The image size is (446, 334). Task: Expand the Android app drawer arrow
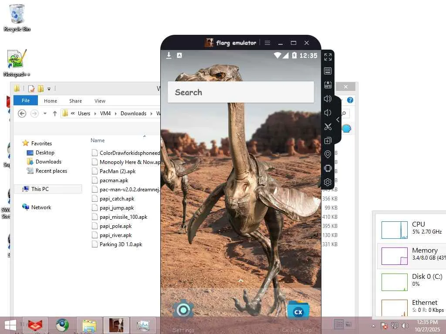pos(240,281)
